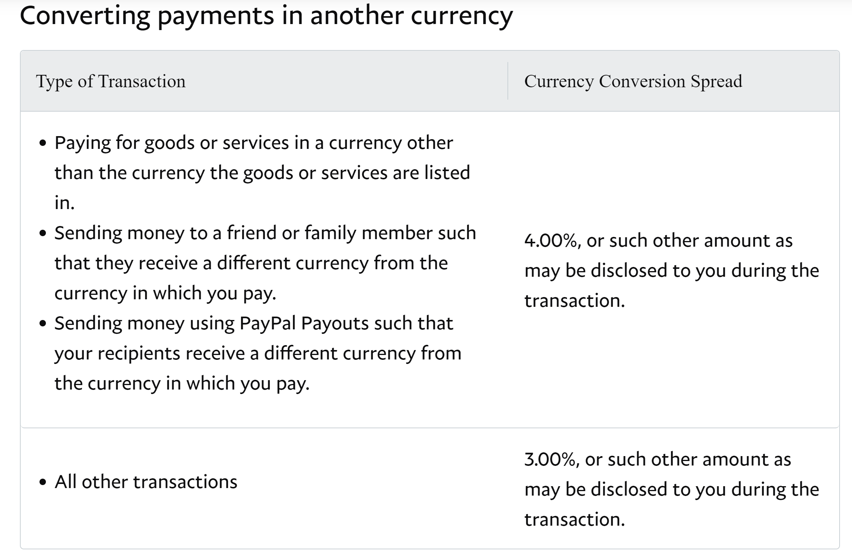Click the bullet before 'Sending money to a friend'

tap(43, 234)
